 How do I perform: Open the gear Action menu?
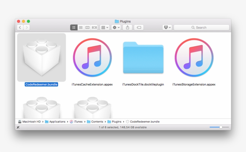(116, 28)
